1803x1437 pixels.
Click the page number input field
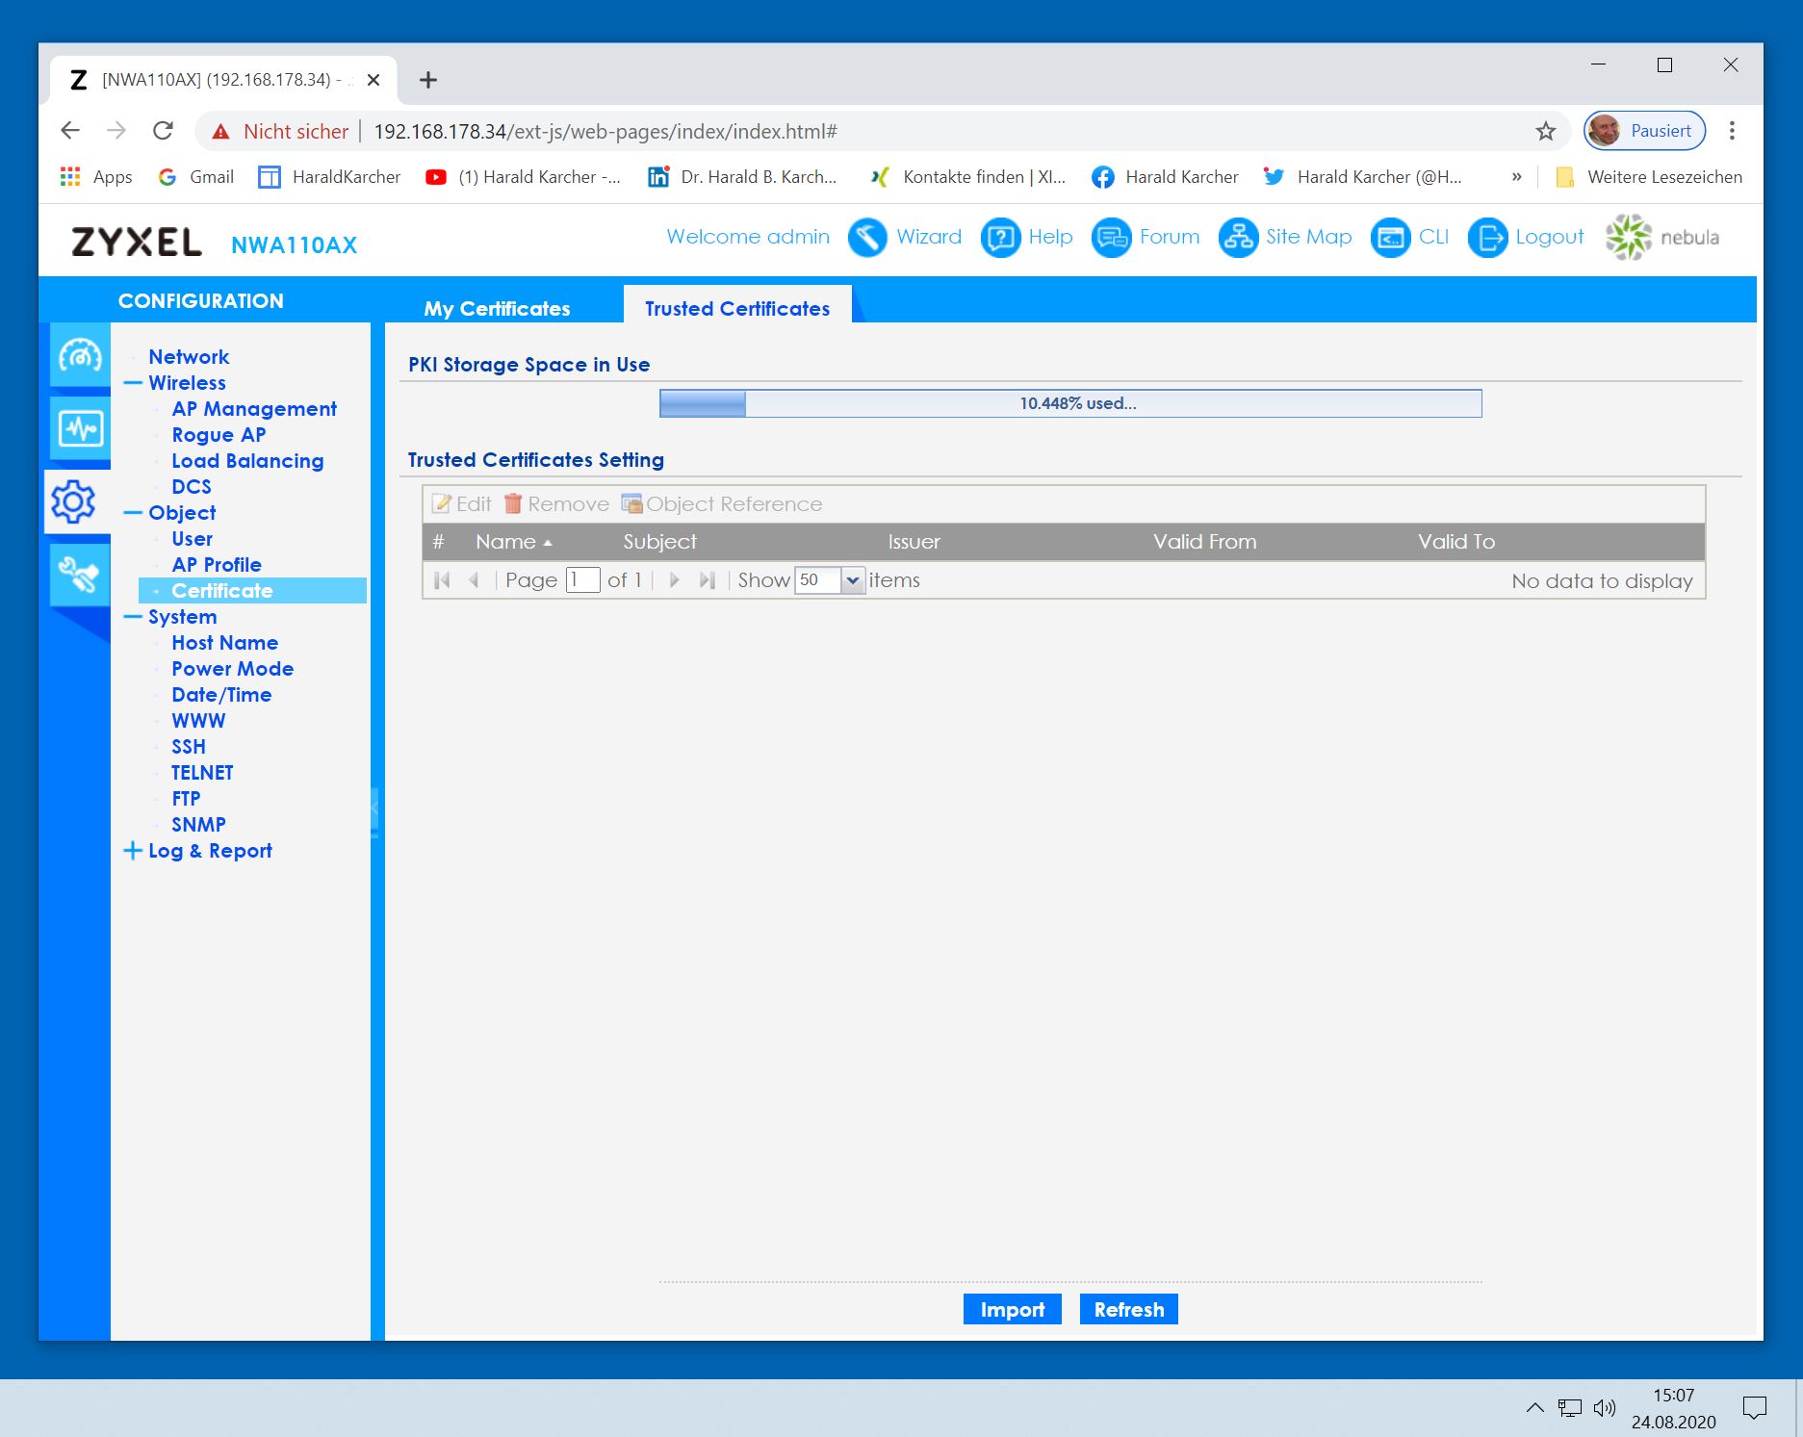tap(582, 580)
